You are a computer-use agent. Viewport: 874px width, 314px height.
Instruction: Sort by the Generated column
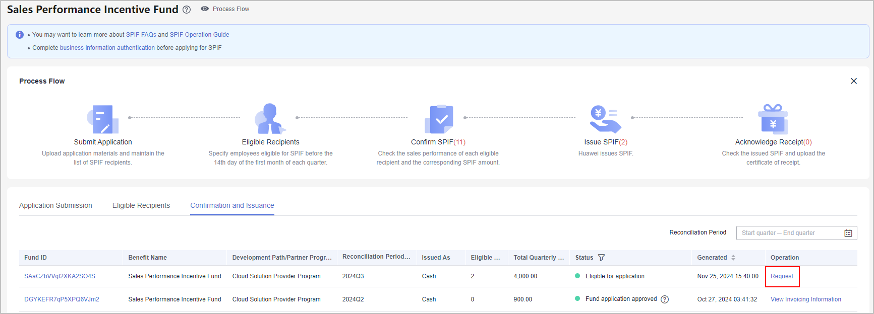[733, 258]
